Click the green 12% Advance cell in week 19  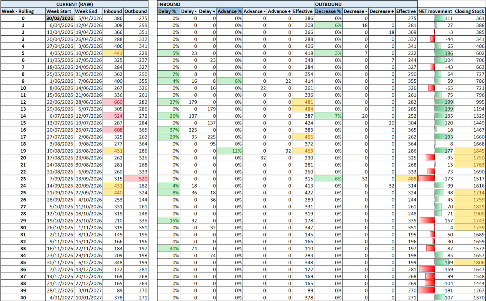tap(230, 151)
